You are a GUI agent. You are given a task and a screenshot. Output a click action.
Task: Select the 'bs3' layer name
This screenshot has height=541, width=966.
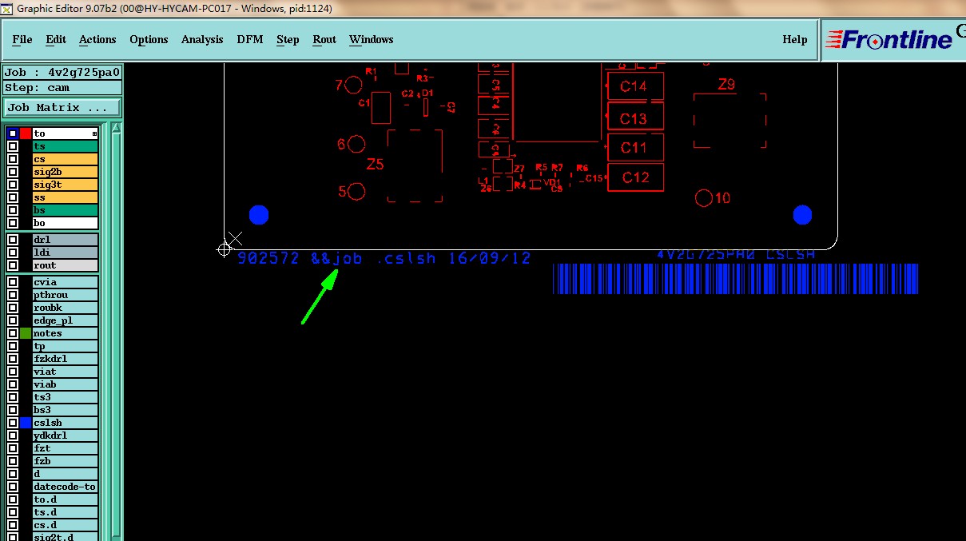click(66, 410)
